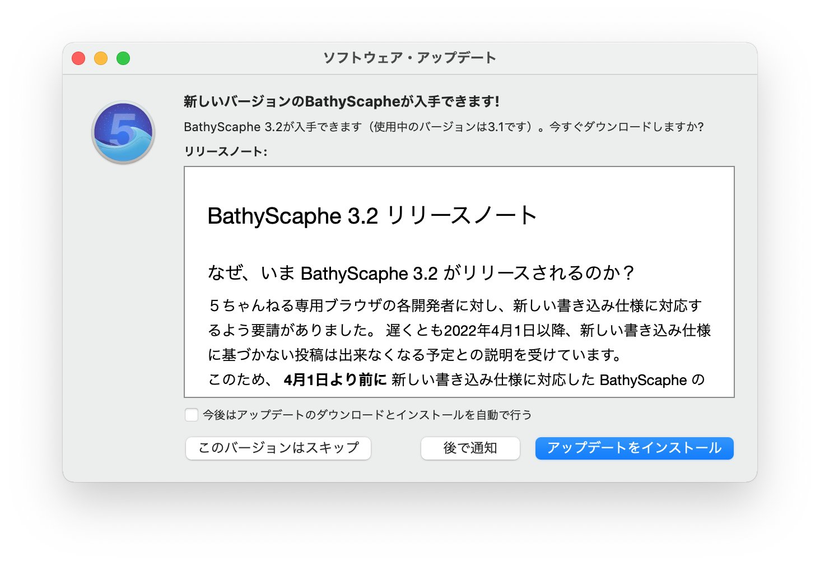Enable automatic update download and install checkbox
The height and width of the screenshot is (565, 820).
coord(192,415)
